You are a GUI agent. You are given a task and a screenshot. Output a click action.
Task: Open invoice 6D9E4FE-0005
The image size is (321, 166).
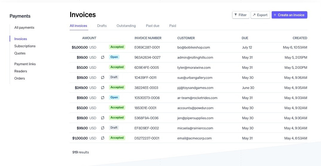tap(147, 68)
